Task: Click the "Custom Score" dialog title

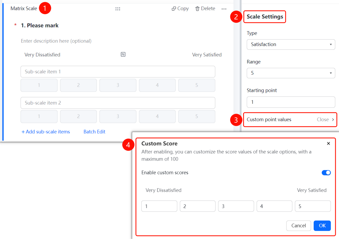Action: click(x=159, y=144)
